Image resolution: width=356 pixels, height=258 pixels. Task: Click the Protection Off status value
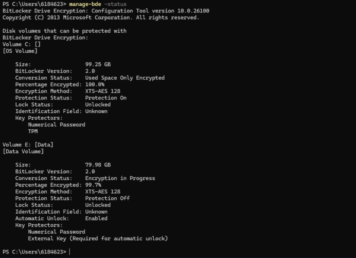[x=107, y=198]
